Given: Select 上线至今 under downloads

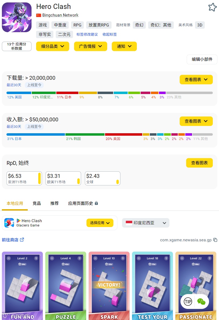Looking at the screenshot, I should [34, 85].
